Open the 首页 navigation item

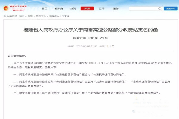[x=44, y=9]
